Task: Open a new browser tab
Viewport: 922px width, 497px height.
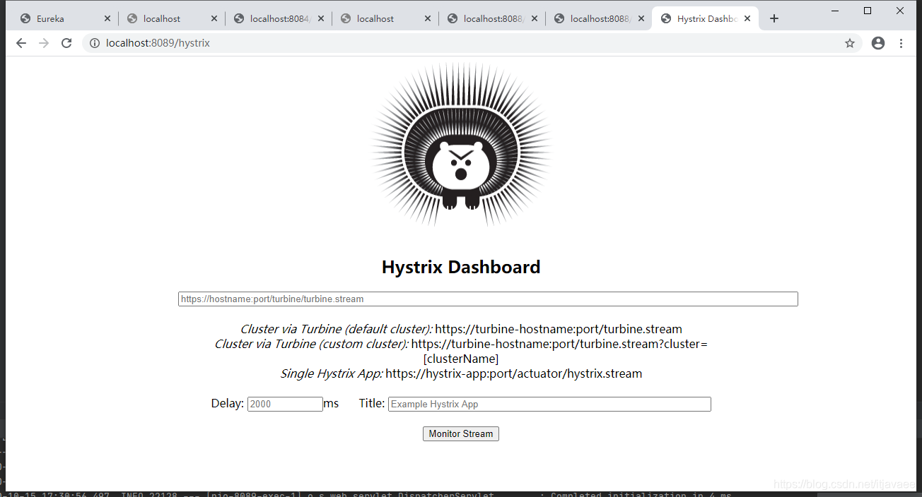Action: (x=774, y=18)
